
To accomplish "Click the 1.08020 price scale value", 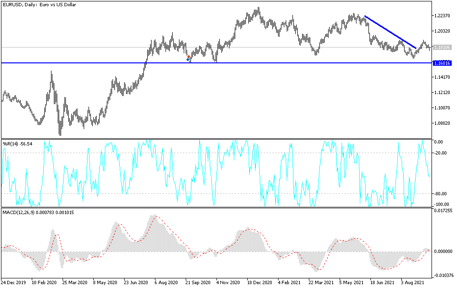I will point(443,122).
